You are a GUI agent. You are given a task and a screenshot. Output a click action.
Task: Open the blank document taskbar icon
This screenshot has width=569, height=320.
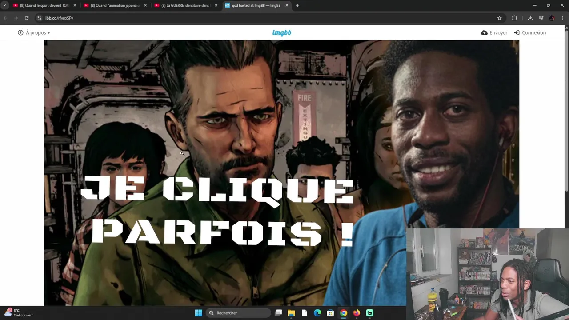click(x=304, y=313)
